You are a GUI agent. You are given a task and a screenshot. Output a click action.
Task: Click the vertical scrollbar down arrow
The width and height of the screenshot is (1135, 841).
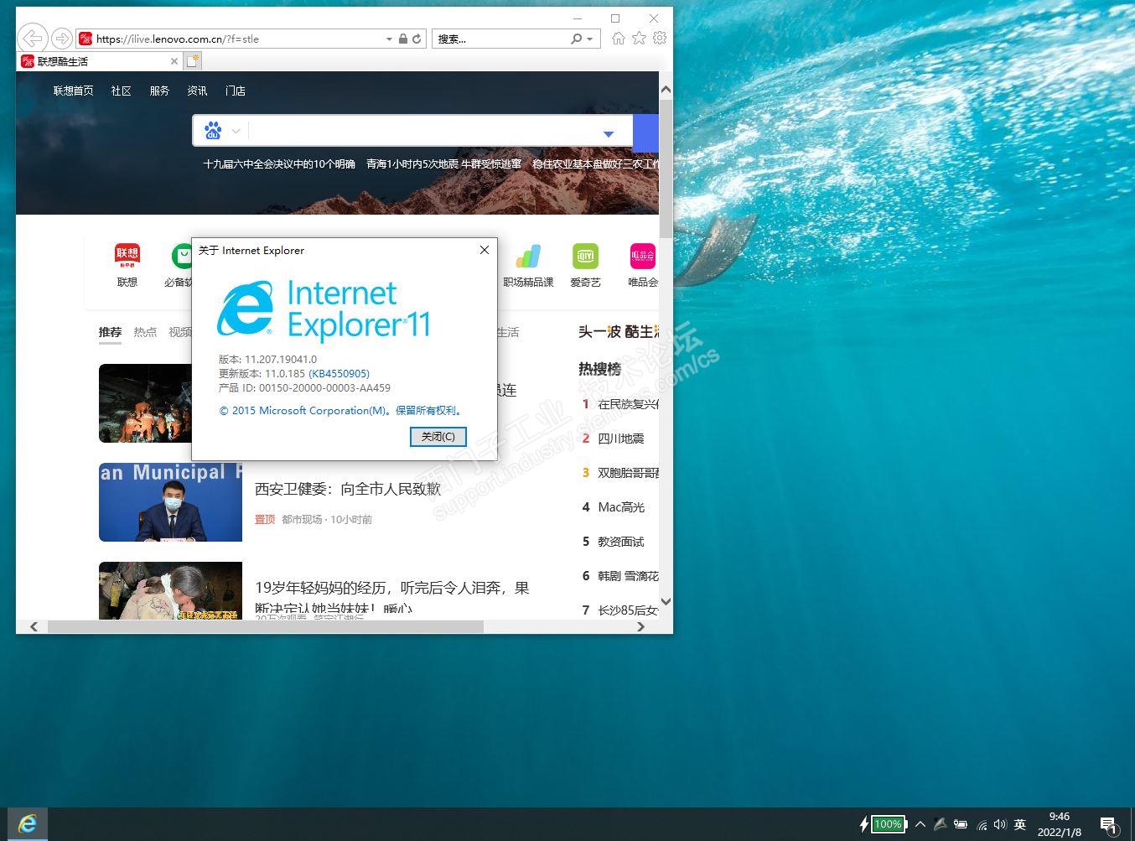click(666, 601)
